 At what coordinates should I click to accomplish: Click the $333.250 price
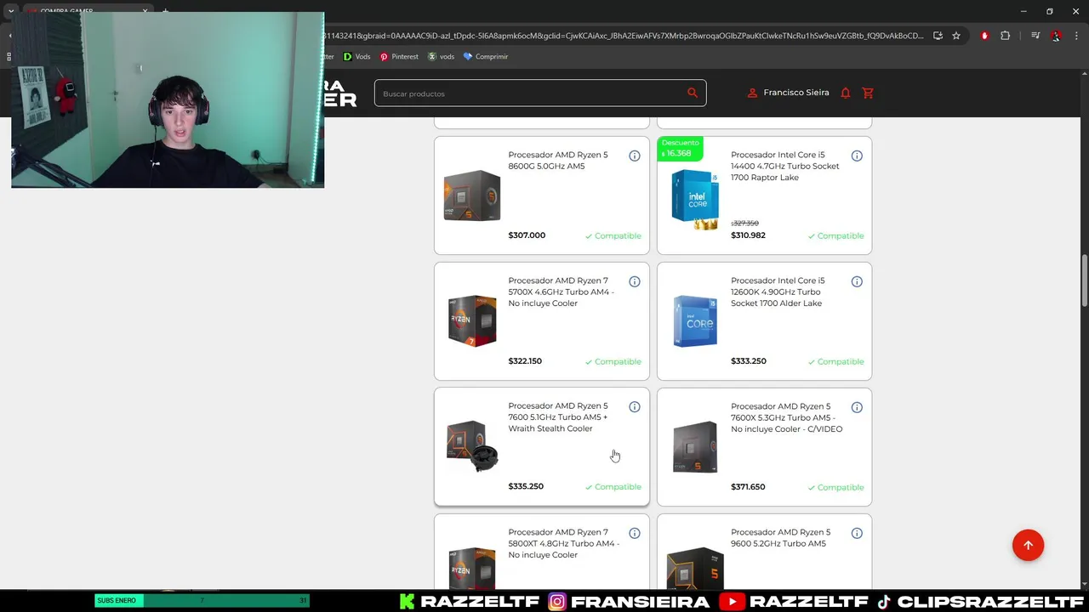tap(749, 361)
